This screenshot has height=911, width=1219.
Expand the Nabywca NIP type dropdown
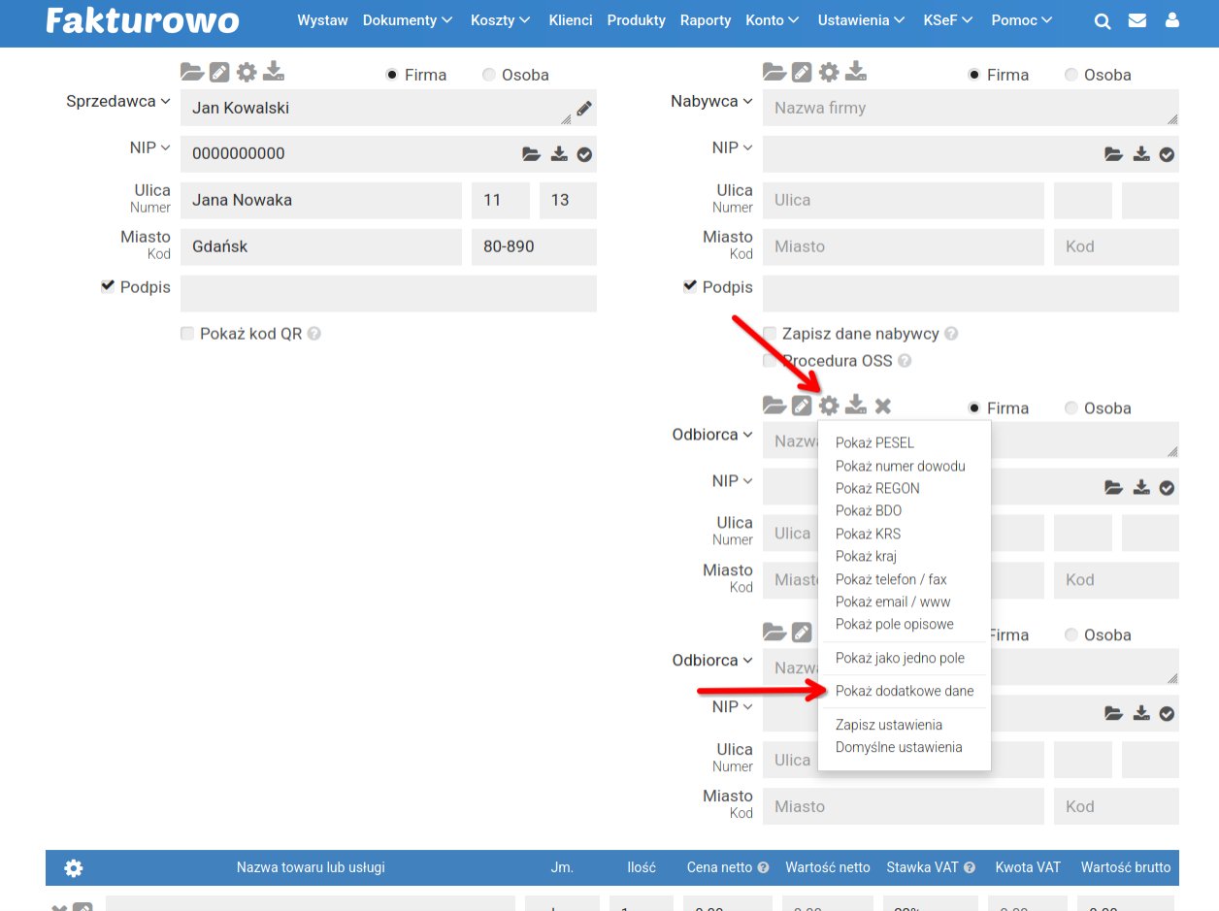(x=733, y=147)
